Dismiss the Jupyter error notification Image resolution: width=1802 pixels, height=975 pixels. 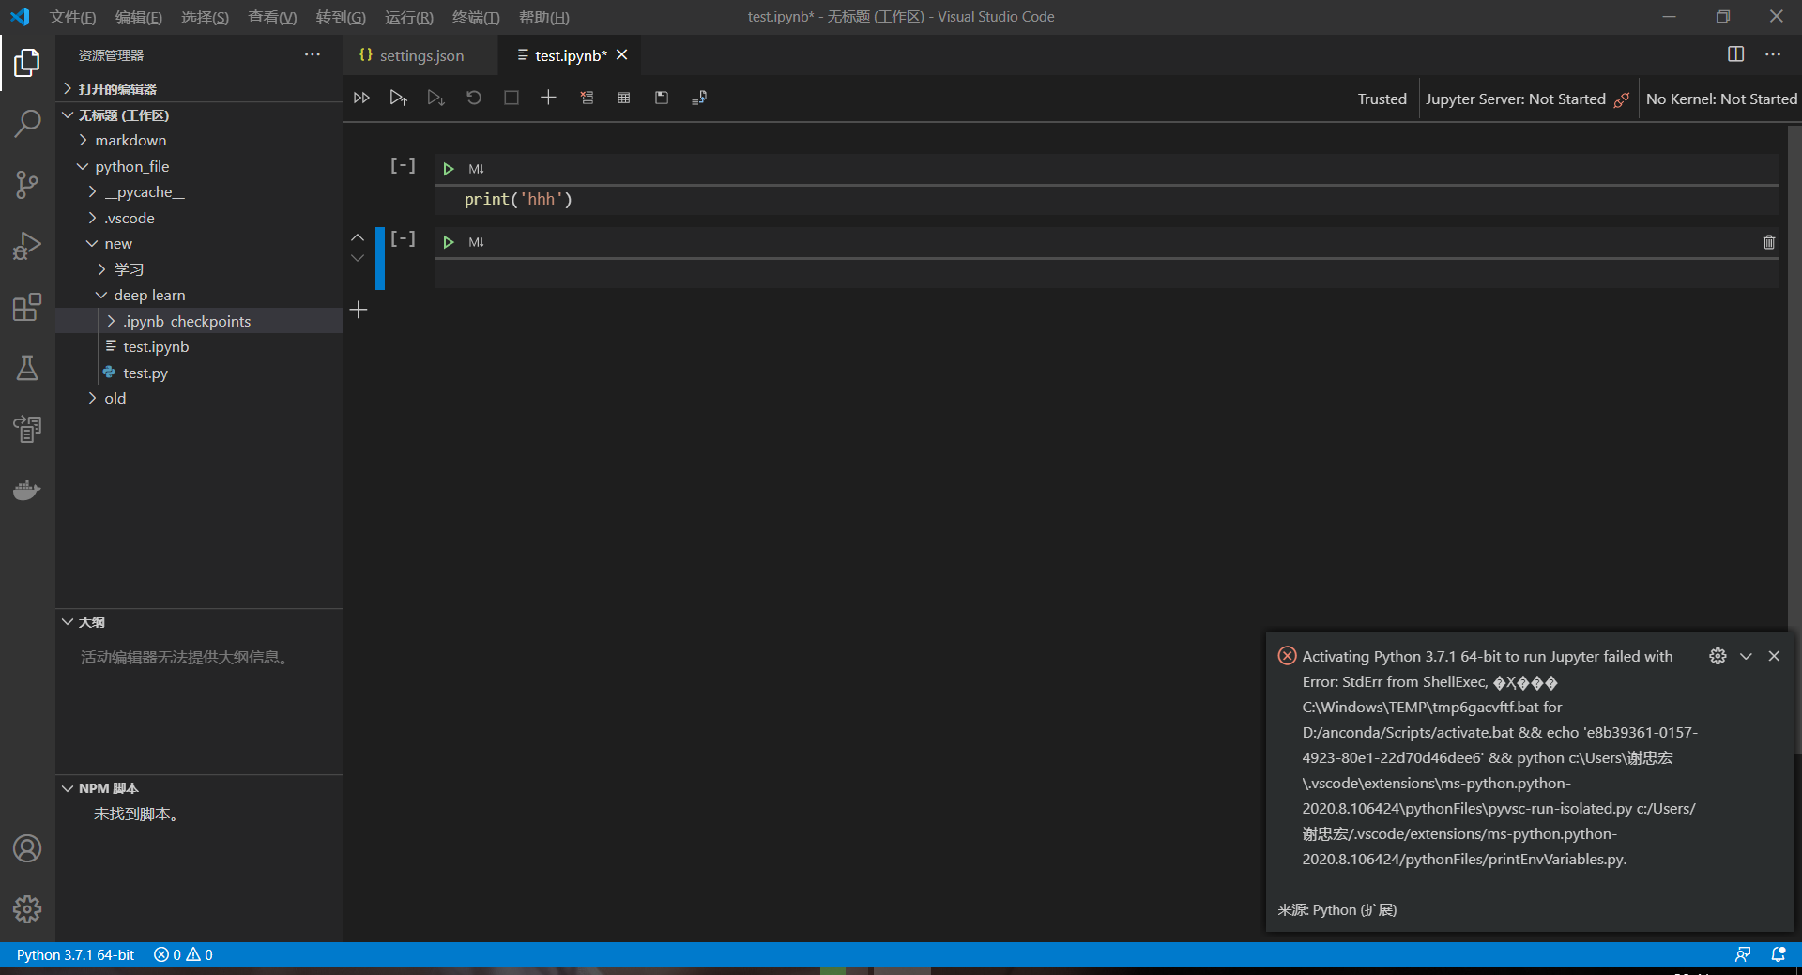coord(1774,656)
